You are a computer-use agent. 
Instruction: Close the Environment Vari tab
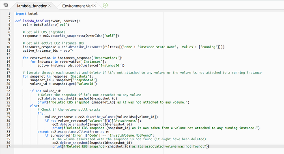(95, 6)
